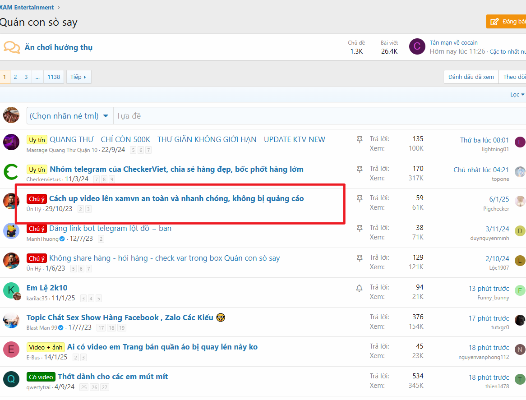Expand the Chọn nhãn label selector

pos(69,116)
